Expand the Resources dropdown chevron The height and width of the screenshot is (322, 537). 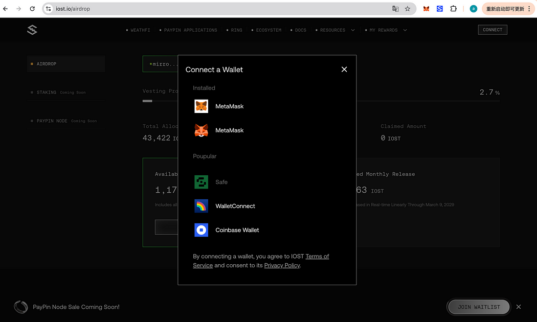pyautogui.click(x=353, y=30)
